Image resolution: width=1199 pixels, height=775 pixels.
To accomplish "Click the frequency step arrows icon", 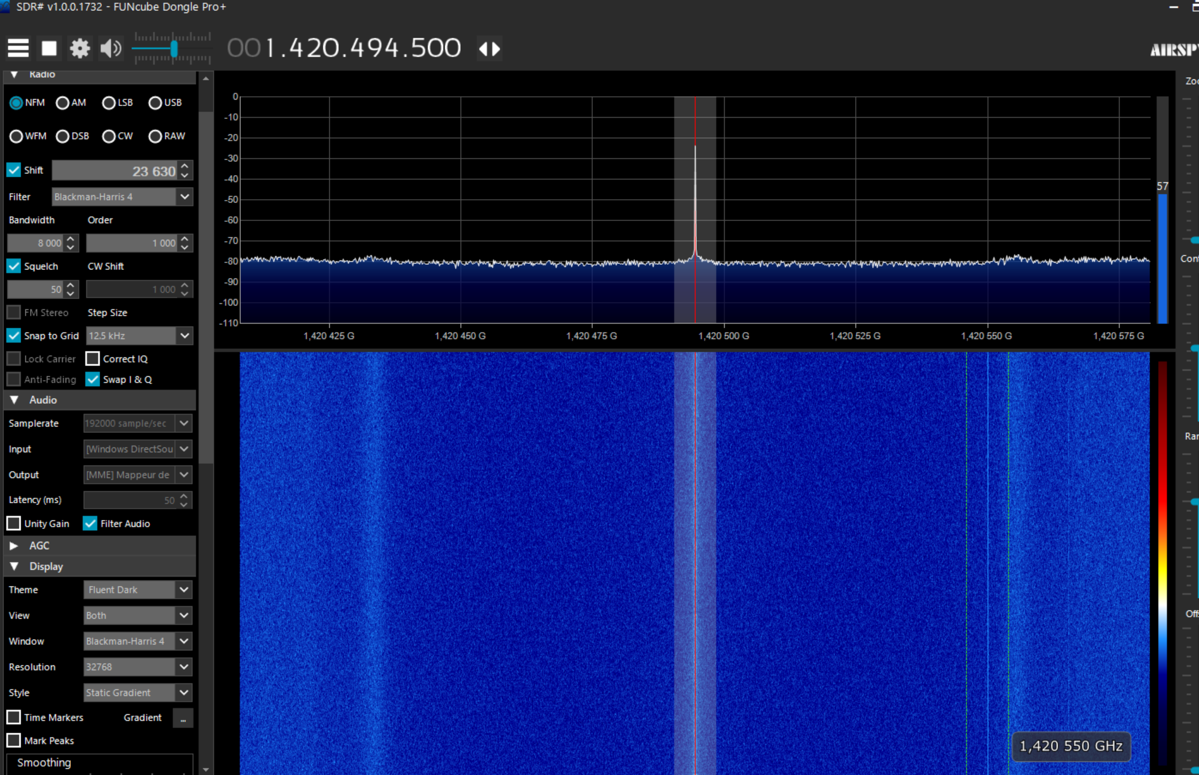I will point(489,49).
